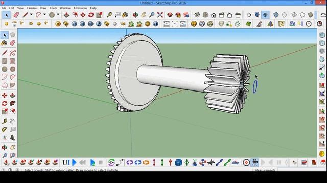
Task: Switch to Wireframe face style
Action: pyautogui.click(x=294, y=15)
